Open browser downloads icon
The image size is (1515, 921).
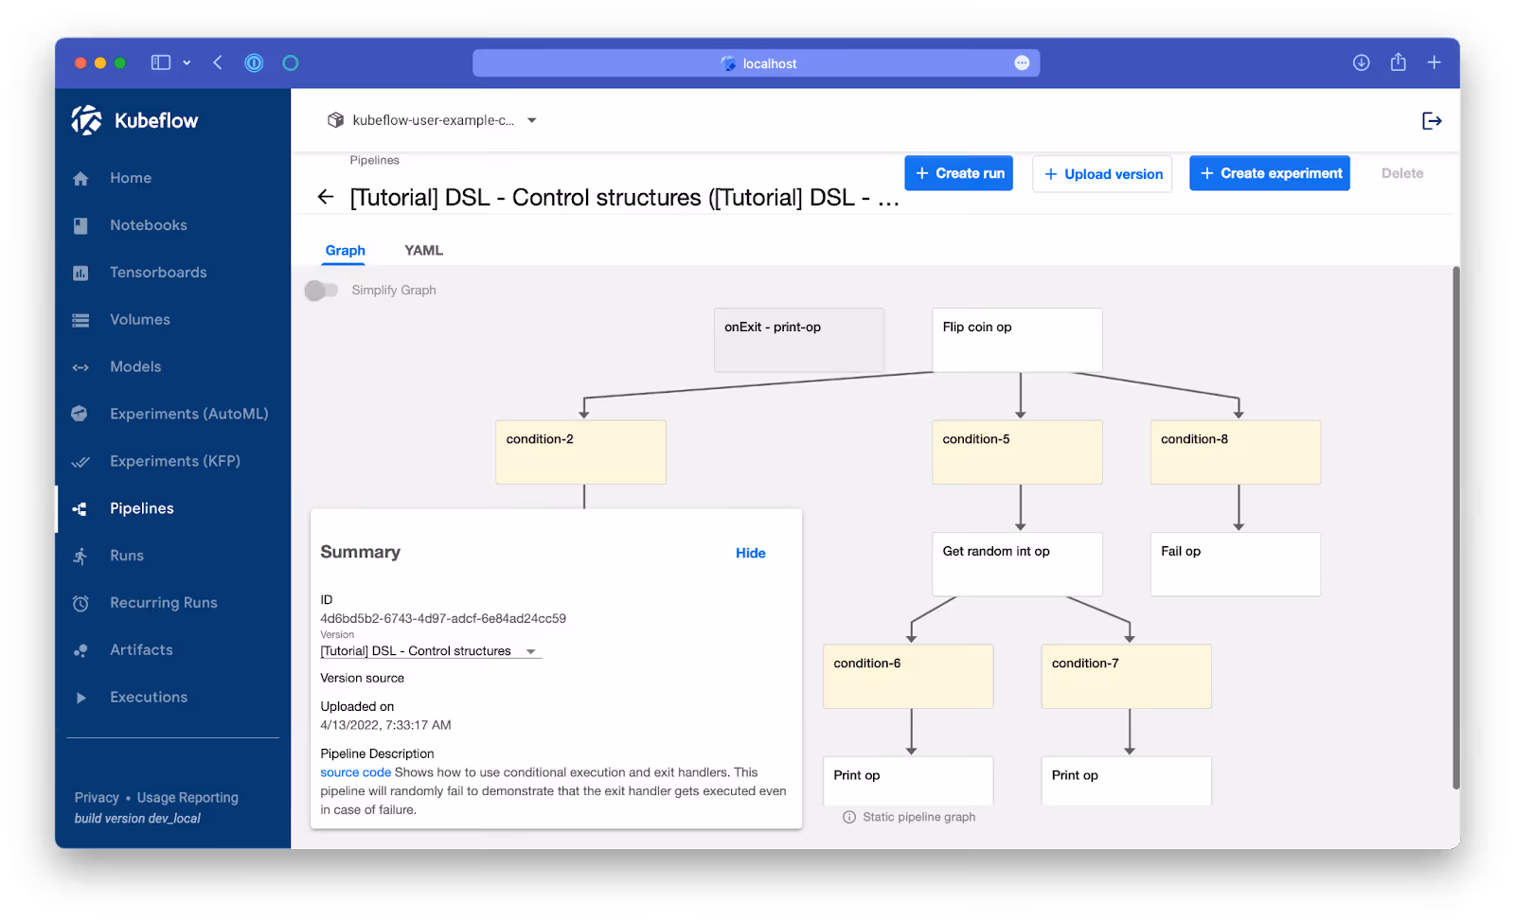[x=1361, y=62]
